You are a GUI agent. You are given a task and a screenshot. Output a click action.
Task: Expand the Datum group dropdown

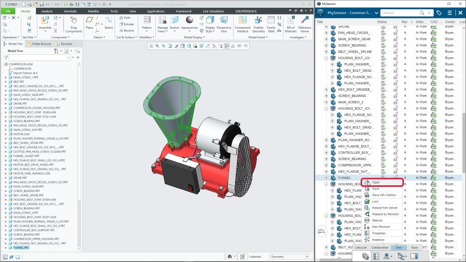[x=99, y=37]
